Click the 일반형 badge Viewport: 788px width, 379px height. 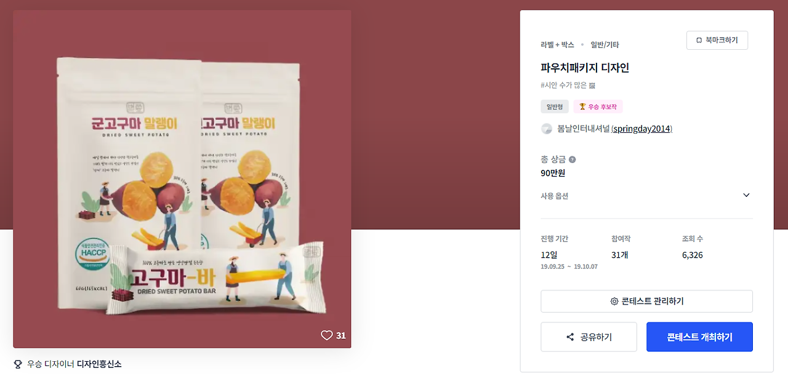point(555,107)
